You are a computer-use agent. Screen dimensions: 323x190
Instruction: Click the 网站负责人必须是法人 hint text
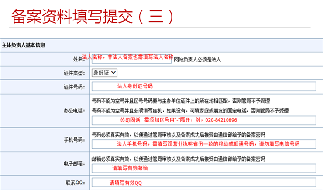tap(197, 59)
